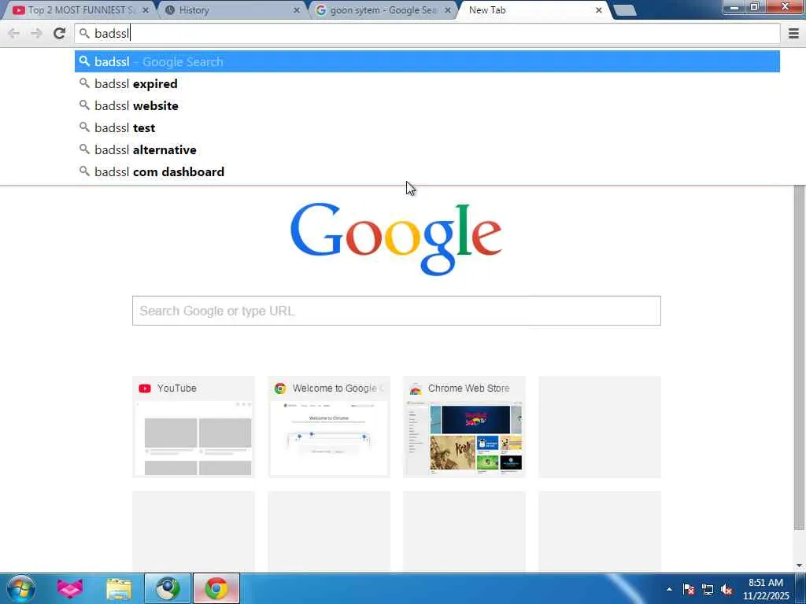Open the Windows Start menu
The width and height of the screenshot is (806, 604).
(x=21, y=588)
